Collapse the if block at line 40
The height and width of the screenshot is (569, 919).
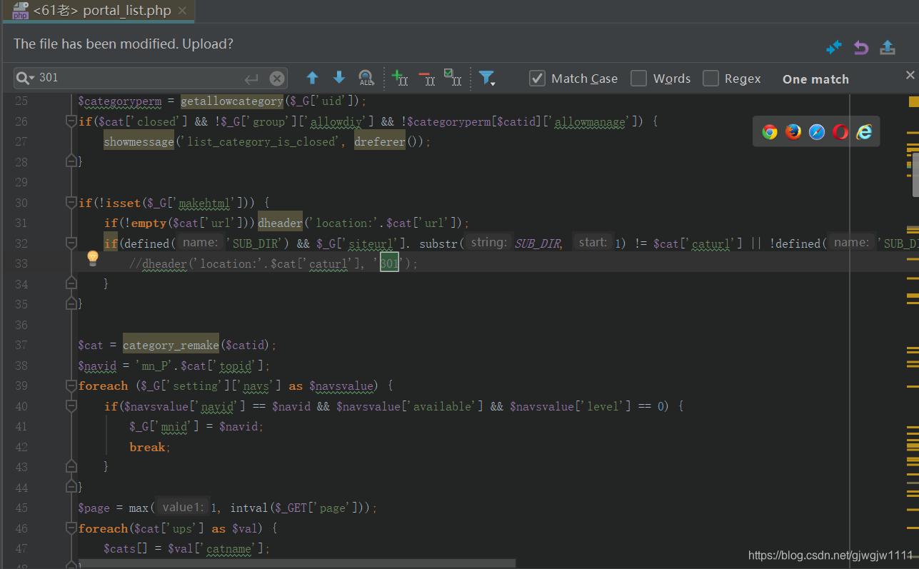71,406
